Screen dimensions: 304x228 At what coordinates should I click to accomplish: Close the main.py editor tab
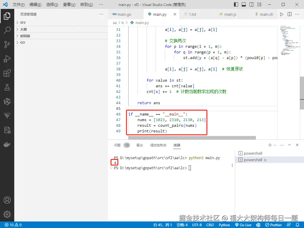175,14
